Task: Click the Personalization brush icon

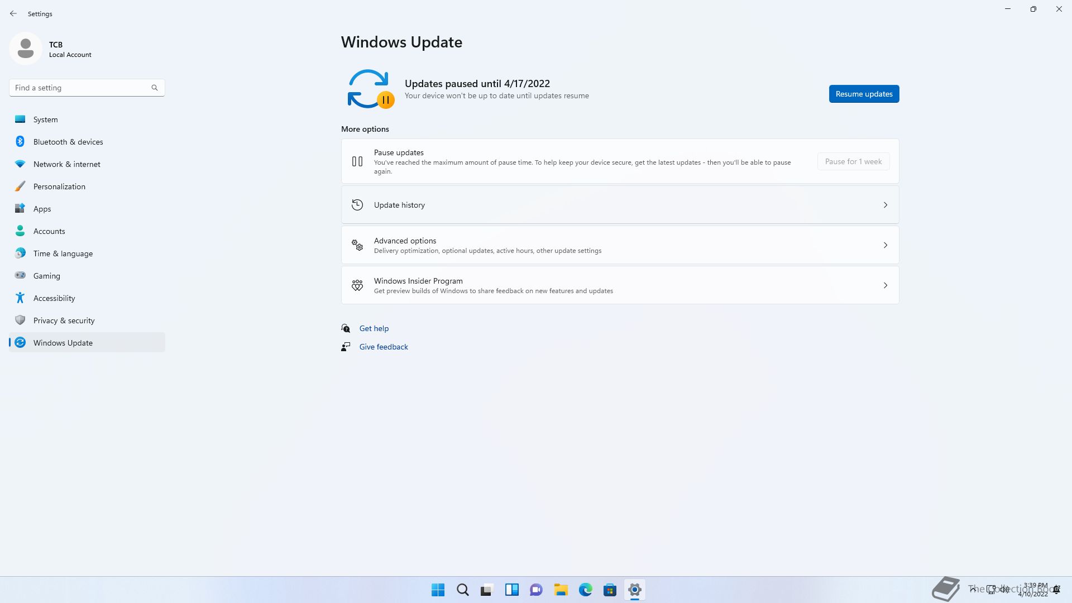Action: pos(20,186)
